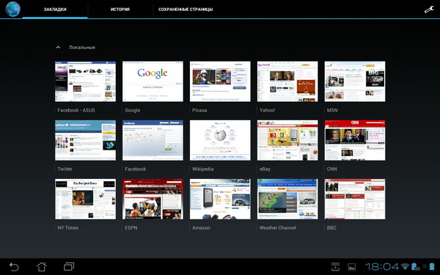Open settings via the wrench icon
This screenshot has width=440, height=275.
(x=429, y=10)
